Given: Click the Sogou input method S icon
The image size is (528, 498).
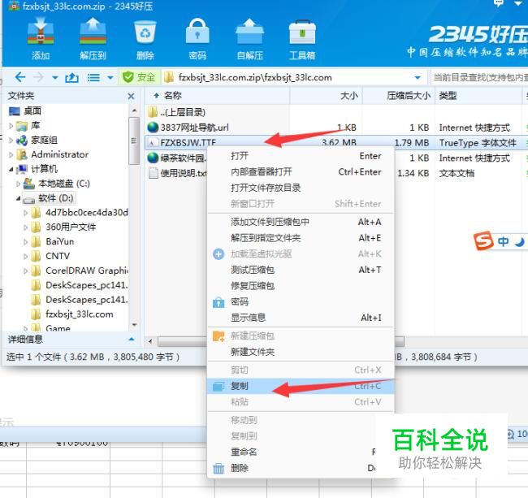Looking at the screenshot, I should click(x=484, y=240).
